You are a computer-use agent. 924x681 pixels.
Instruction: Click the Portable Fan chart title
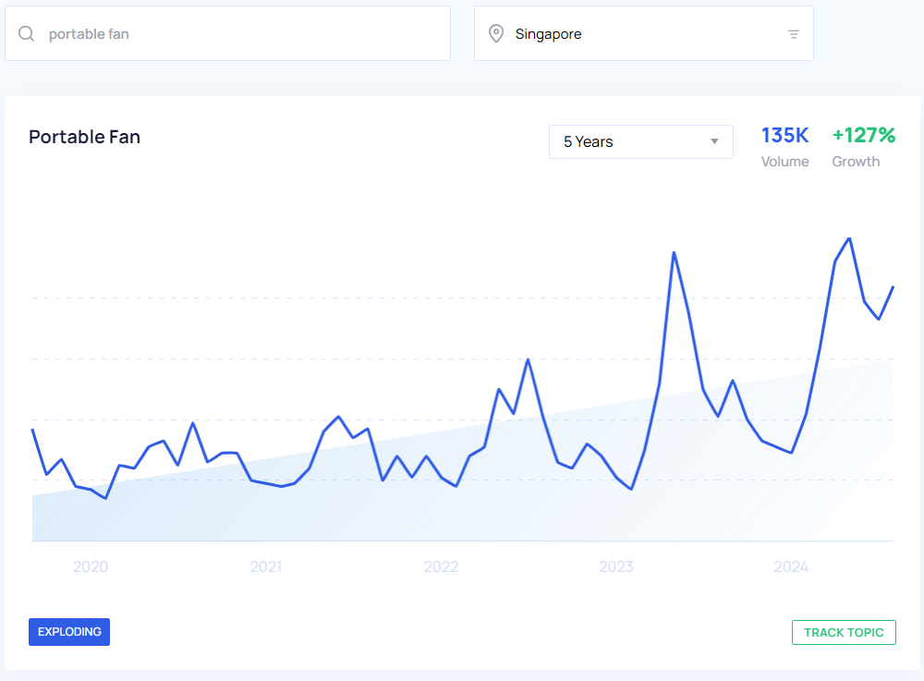pyautogui.click(x=85, y=137)
